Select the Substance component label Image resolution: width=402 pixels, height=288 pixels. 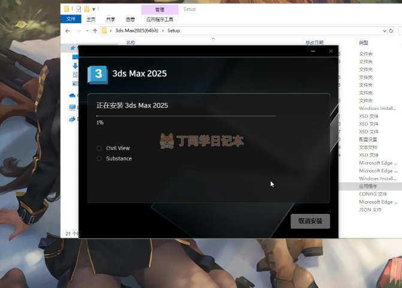pyautogui.click(x=119, y=158)
